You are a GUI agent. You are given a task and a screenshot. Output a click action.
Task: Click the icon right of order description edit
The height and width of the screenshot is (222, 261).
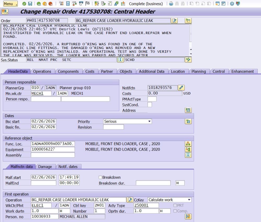point(188,20)
